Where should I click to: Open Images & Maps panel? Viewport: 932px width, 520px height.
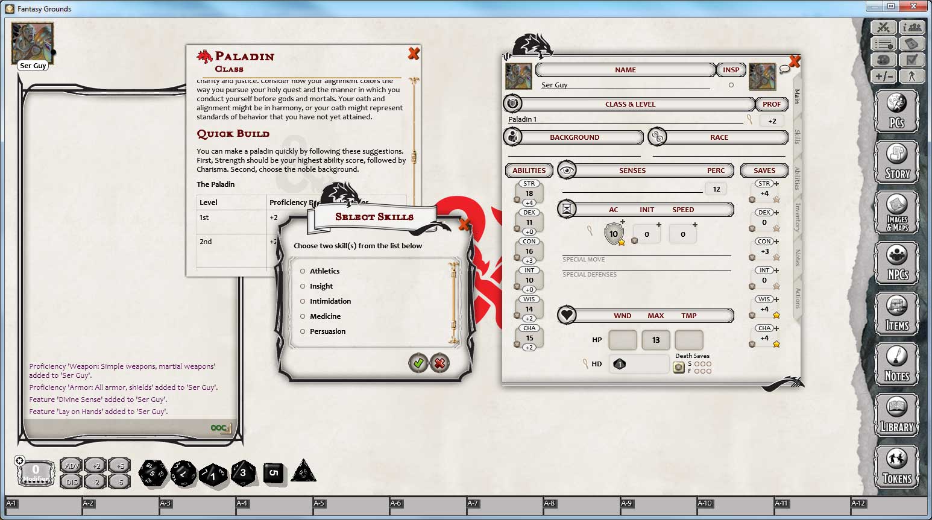coord(896,213)
